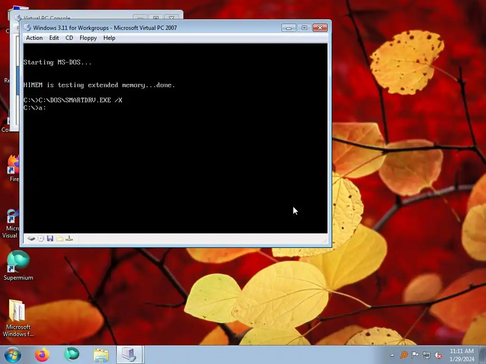Open the Floppy menu
Screen dimensions: 486x364
pyautogui.click(x=88, y=38)
